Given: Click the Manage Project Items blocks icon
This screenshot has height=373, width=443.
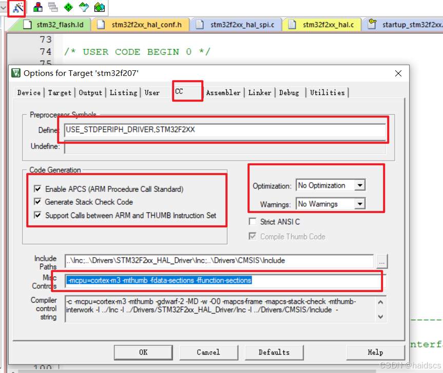Looking at the screenshot, I should coord(37,7).
